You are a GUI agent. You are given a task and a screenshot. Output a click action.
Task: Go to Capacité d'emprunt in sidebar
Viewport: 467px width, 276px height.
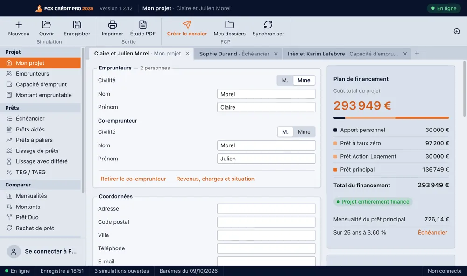pyautogui.click(x=41, y=84)
